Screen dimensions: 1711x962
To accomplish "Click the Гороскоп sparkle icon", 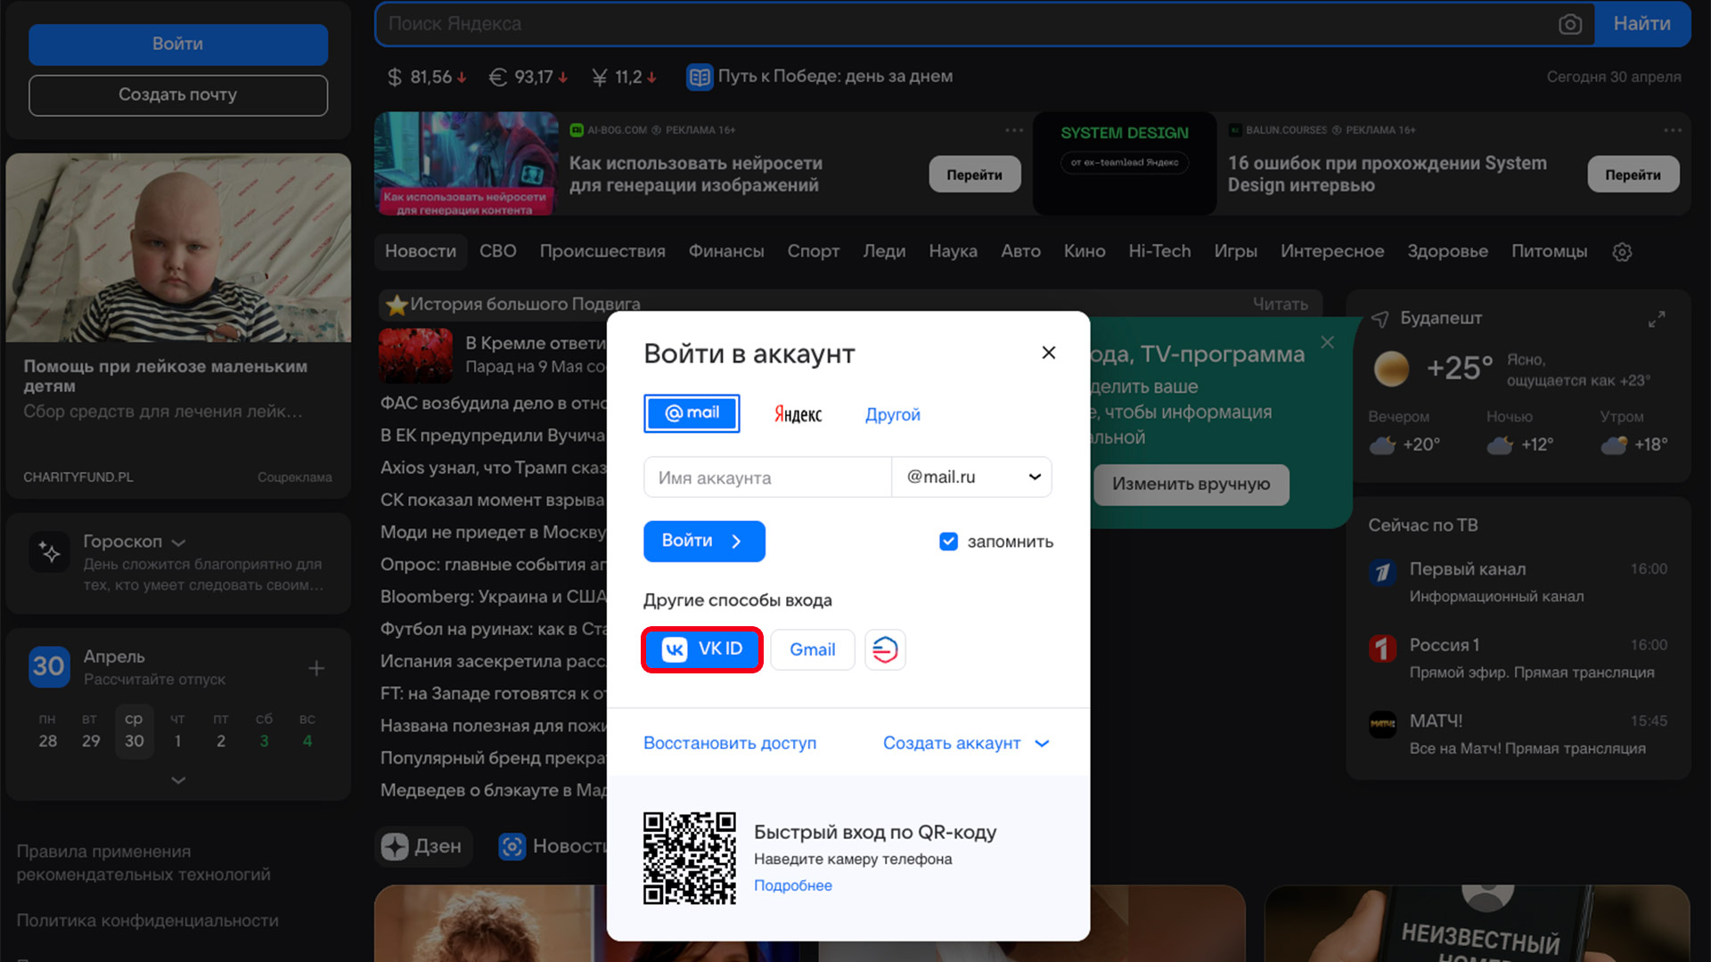I will pos(49,552).
